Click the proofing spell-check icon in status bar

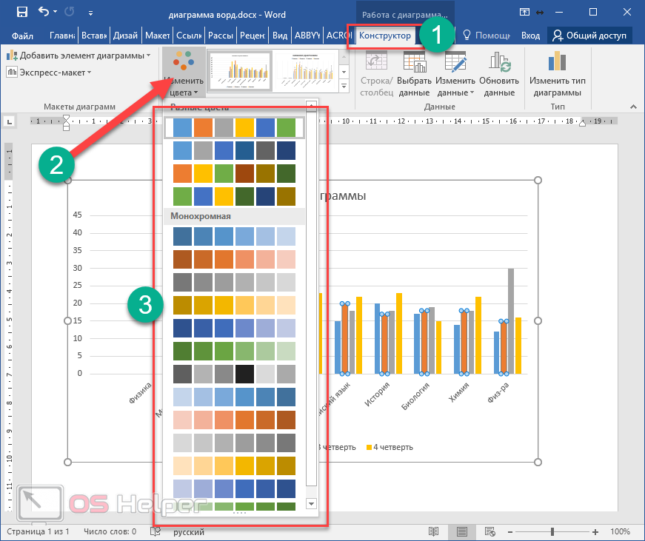tap(155, 531)
